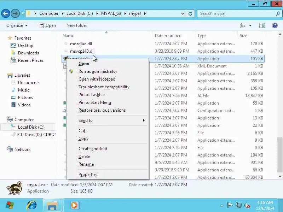Select the msvcp140.dll file
The height and width of the screenshot is (212, 283).
(82, 51)
